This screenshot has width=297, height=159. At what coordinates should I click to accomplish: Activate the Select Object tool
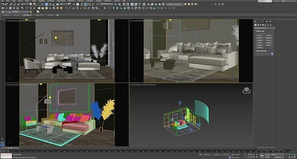[x=31, y=4]
